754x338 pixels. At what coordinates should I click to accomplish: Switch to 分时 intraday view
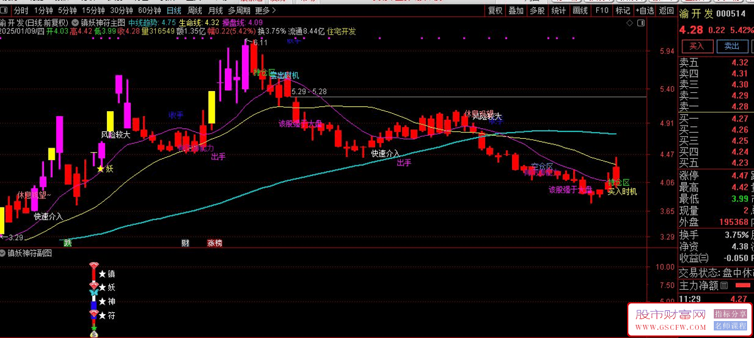tap(21, 11)
